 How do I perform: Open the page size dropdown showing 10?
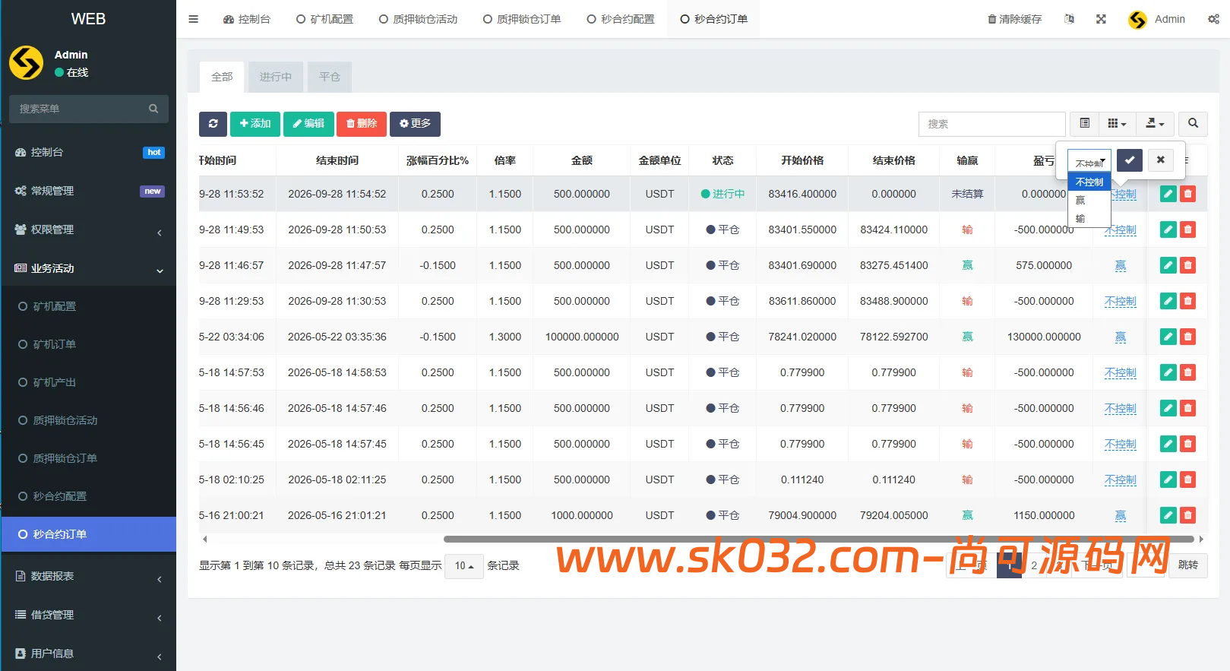pos(463,566)
